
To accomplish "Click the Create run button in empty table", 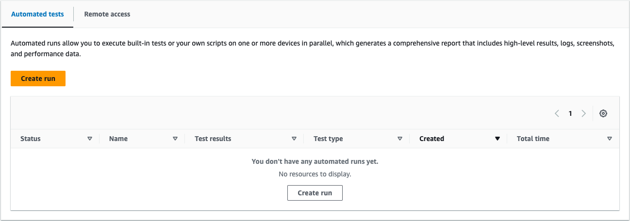I will tap(315, 193).
